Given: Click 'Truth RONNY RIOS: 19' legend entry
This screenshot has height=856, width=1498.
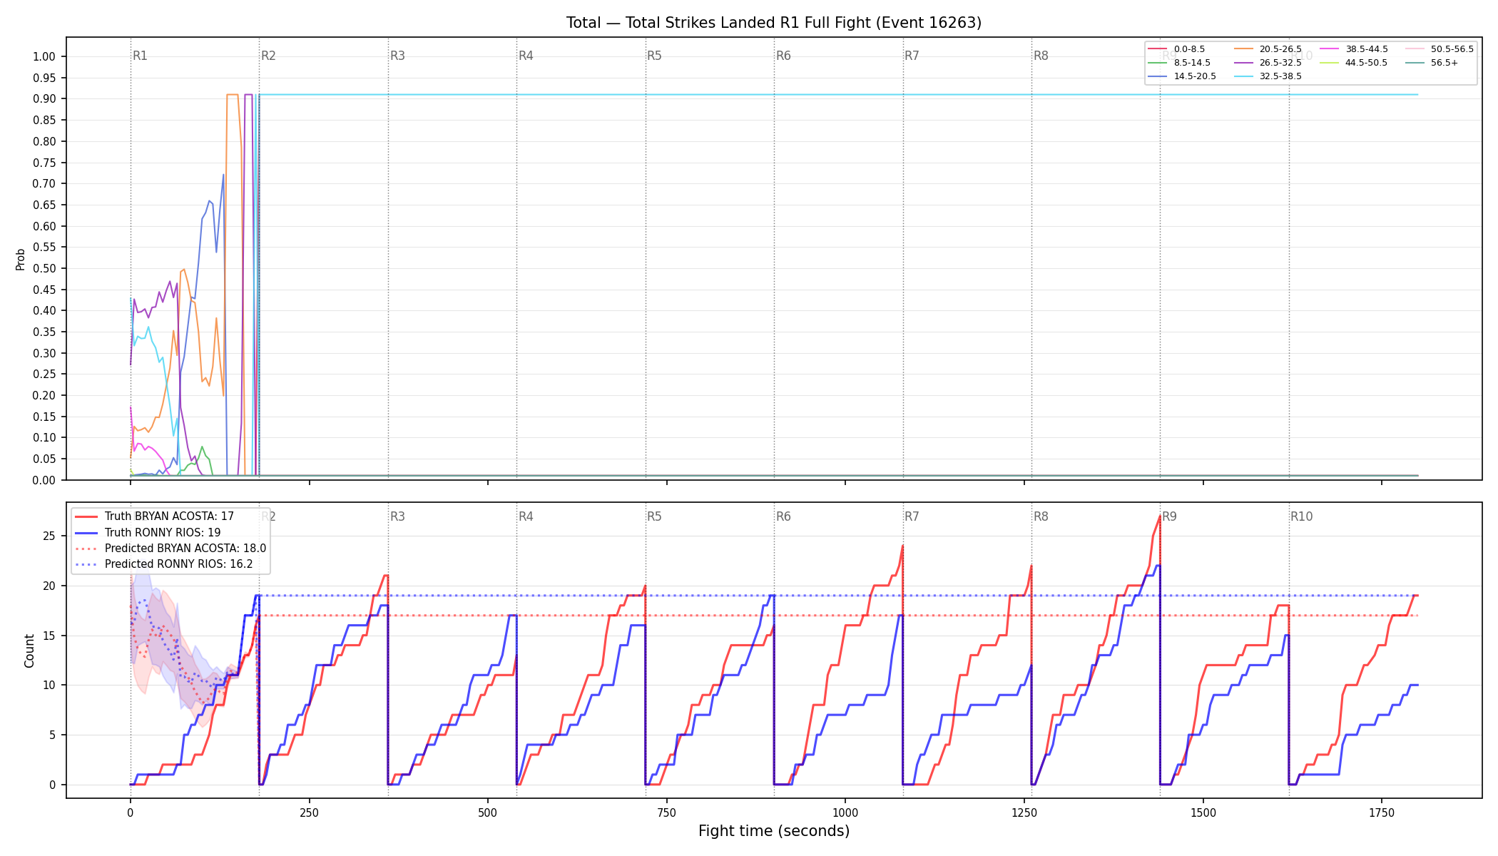Looking at the screenshot, I should point(163,533).
